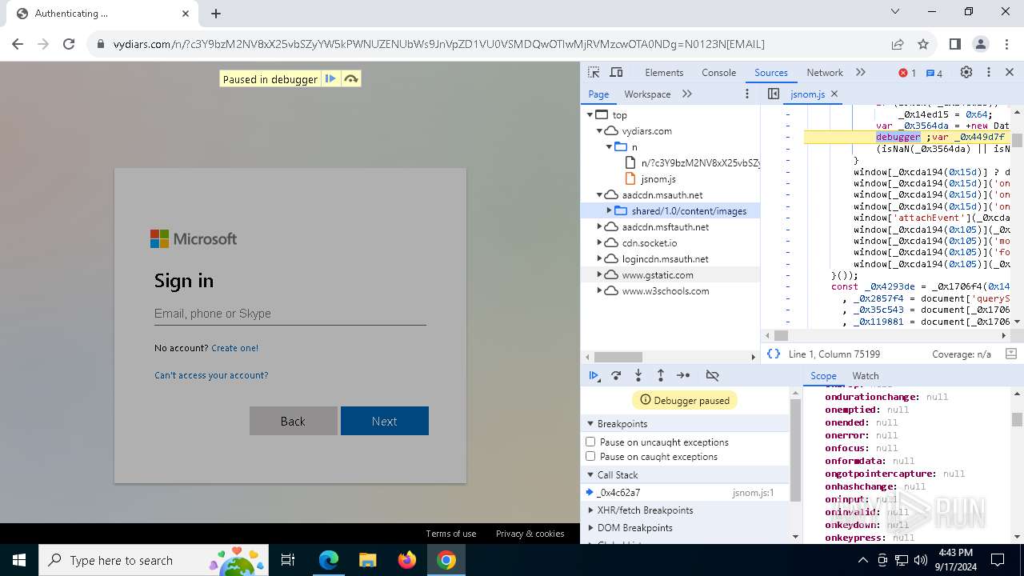Viewport: 1024px width, 576px height.
Task: Open Can't access your account link
Action: (211, 375)
